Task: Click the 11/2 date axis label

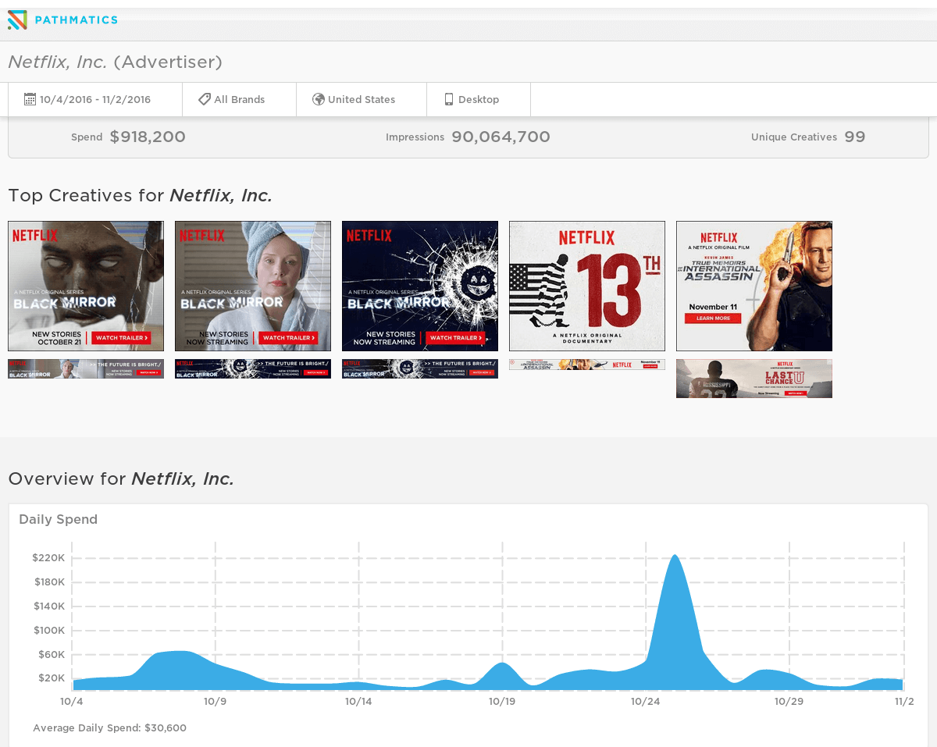Action: (904, 701)
